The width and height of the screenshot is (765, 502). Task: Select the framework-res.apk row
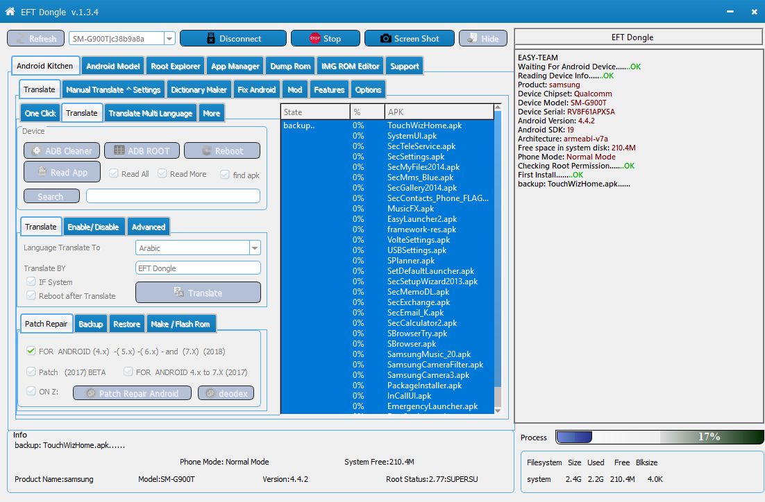click(x=387, y=230)
